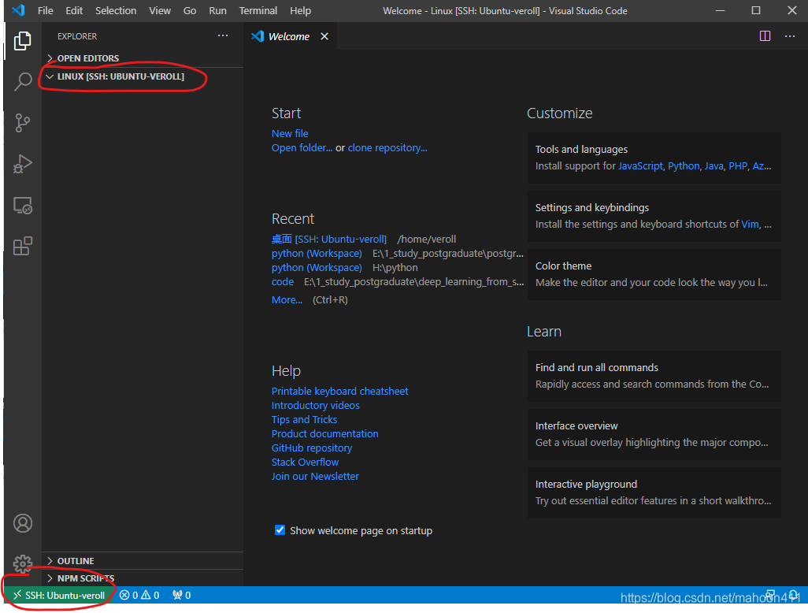Click the JavaScript language support link
The image size is (808, 613).
click(x=640, y=166)
